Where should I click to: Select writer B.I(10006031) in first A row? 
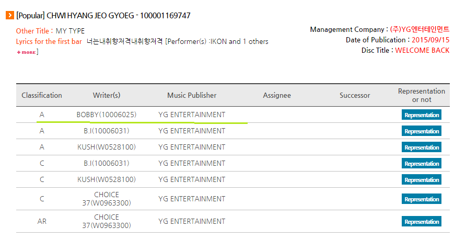(107, 131)
